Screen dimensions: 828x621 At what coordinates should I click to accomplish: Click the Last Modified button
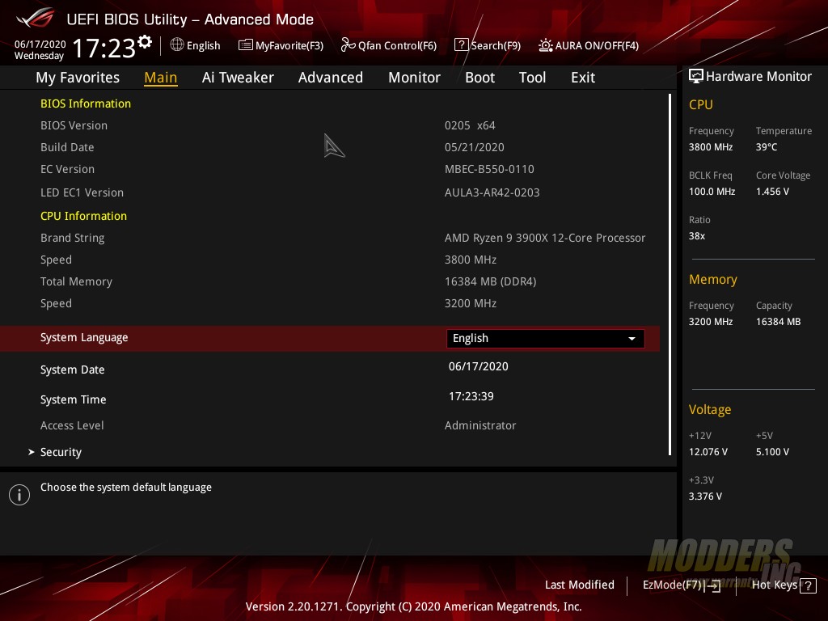[579, 585]
